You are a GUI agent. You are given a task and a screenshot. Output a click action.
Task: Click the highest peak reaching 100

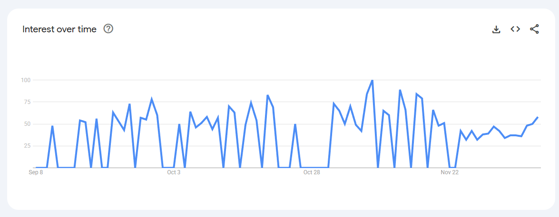click(x=372, y=80)
